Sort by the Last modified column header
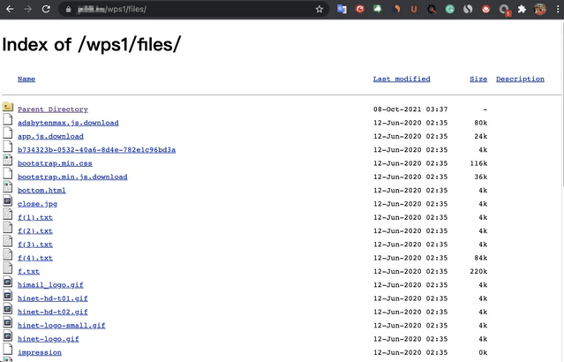 tap(402, 79)
